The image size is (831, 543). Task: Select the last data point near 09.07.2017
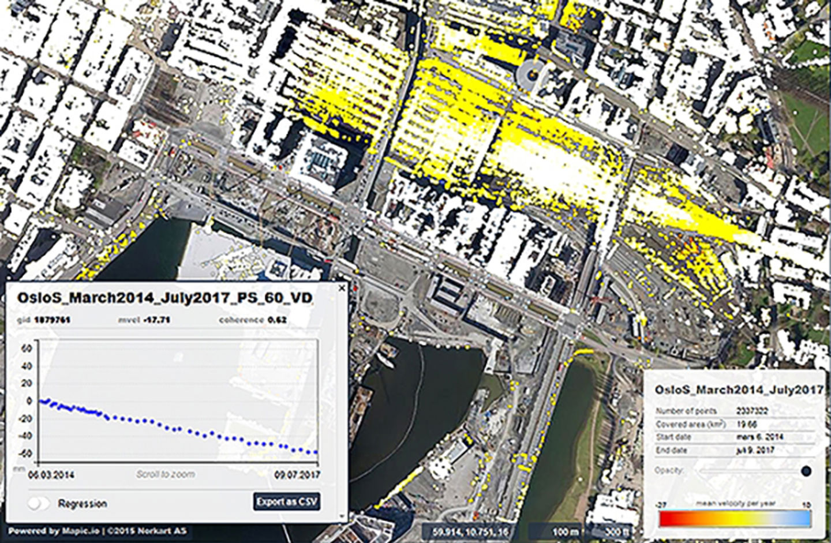pyautogui.click(x=315, y=452)
